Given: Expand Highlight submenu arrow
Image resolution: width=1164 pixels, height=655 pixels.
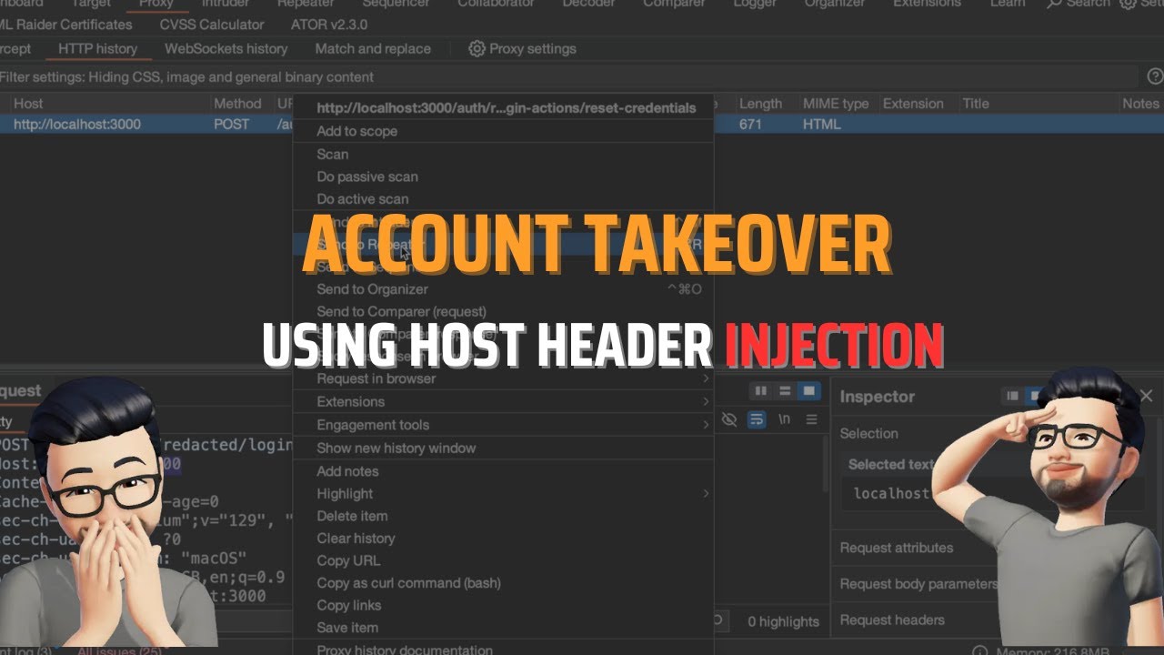Looking at the screenshot, I should pos(706,494).
